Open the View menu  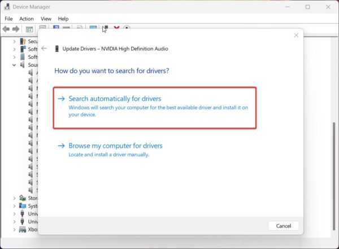pos(46,19)
